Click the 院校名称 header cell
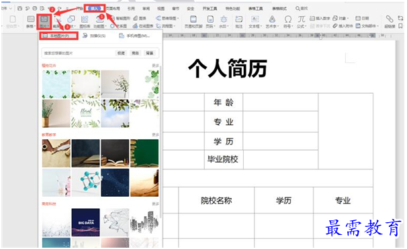This screenshot has width=407, height=249. [216, 200]
